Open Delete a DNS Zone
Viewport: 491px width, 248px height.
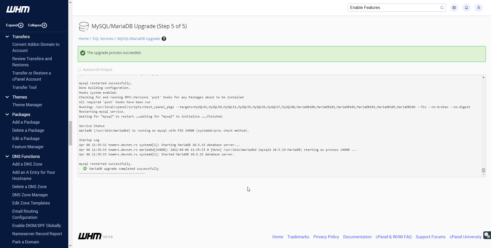click(29, 187)
